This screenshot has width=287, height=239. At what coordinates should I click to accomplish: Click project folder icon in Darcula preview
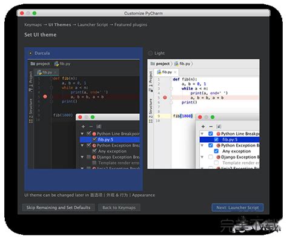(x=33, y=64)
